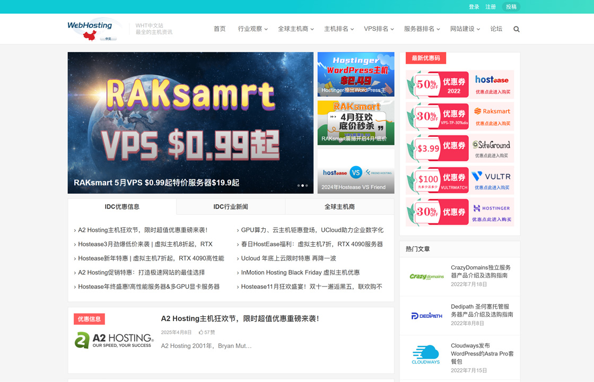Image resolution: width=594 pixels, height=382 pixels.
Task: Open the Raksmart 30% off coupon
Action: 460,116
